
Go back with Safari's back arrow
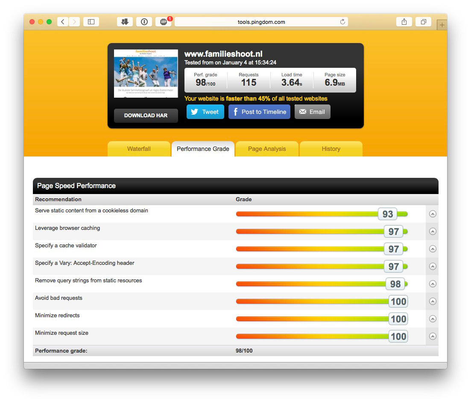point(62,22)
